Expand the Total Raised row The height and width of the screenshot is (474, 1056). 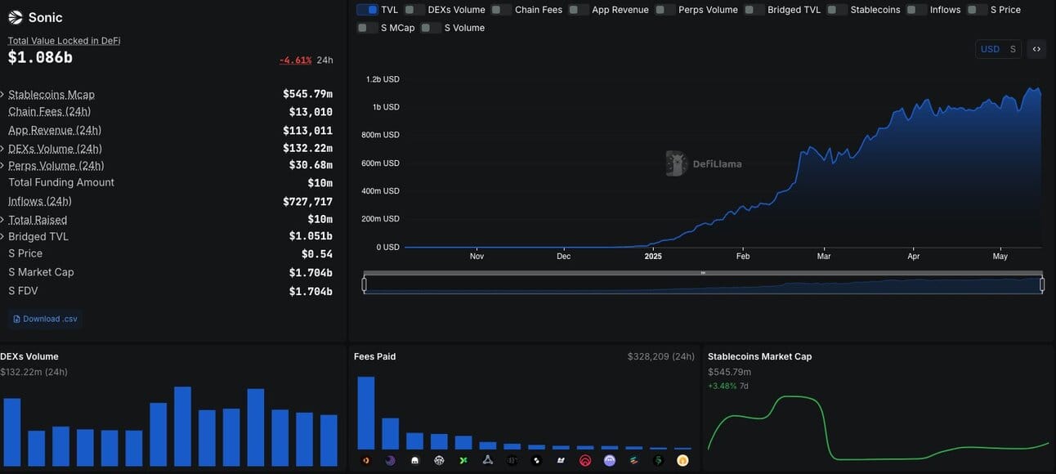[x=2, y=220]
